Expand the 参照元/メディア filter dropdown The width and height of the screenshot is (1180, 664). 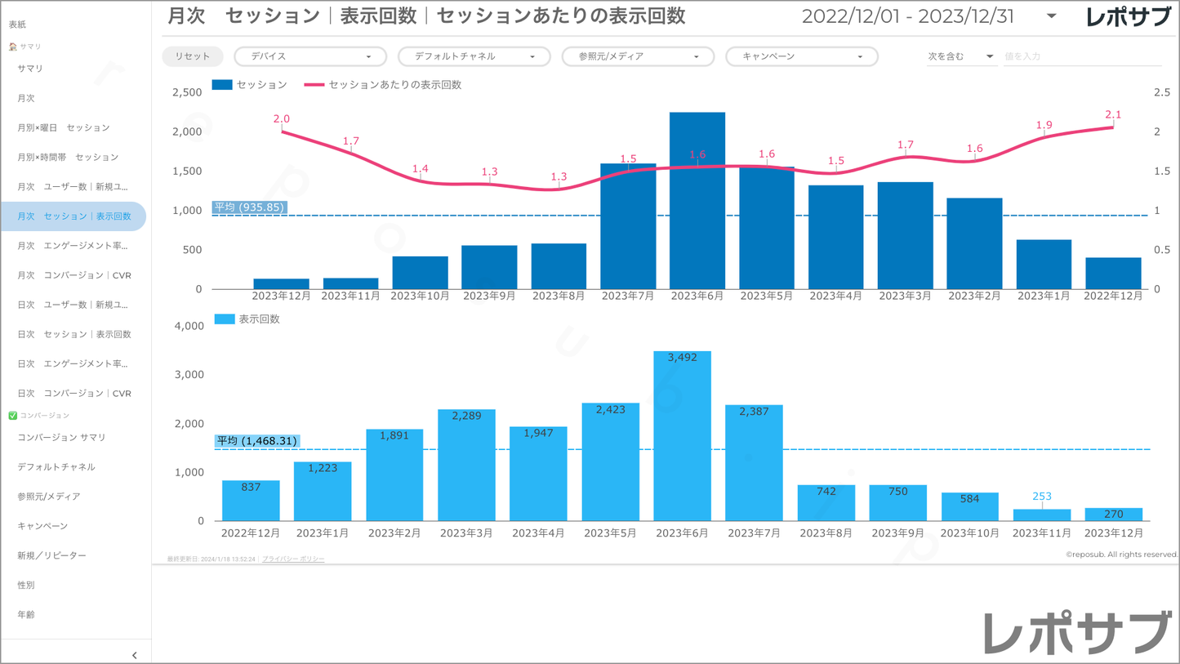638,56
